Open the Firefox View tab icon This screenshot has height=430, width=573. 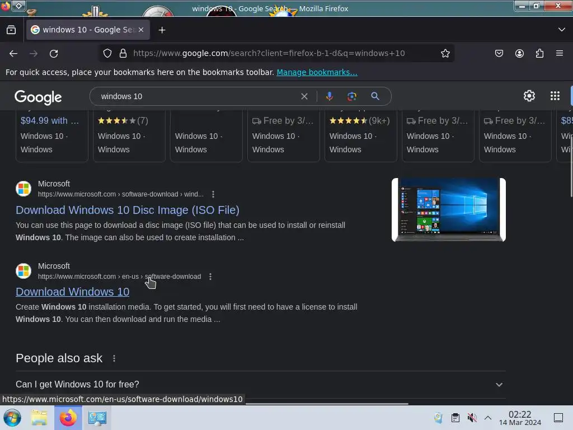pyautogui.click(x=11, y=30)
